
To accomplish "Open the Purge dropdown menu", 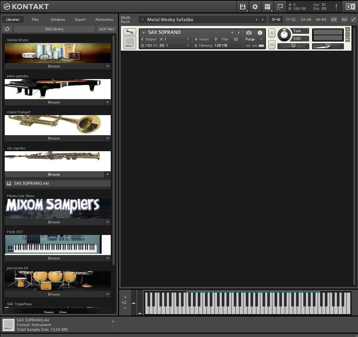I will click(x=254, y=39).
